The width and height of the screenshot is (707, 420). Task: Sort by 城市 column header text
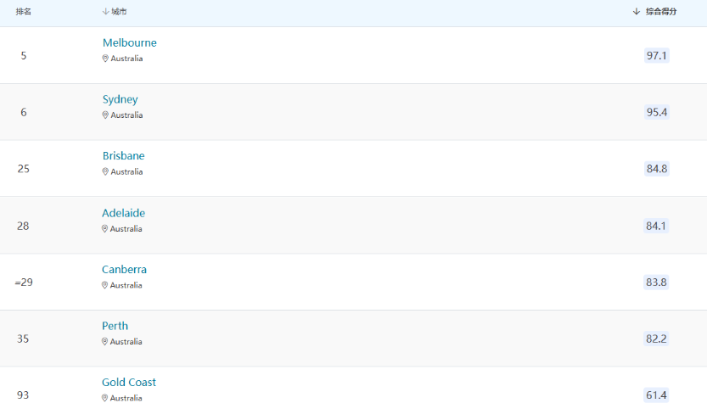point(119,12)
